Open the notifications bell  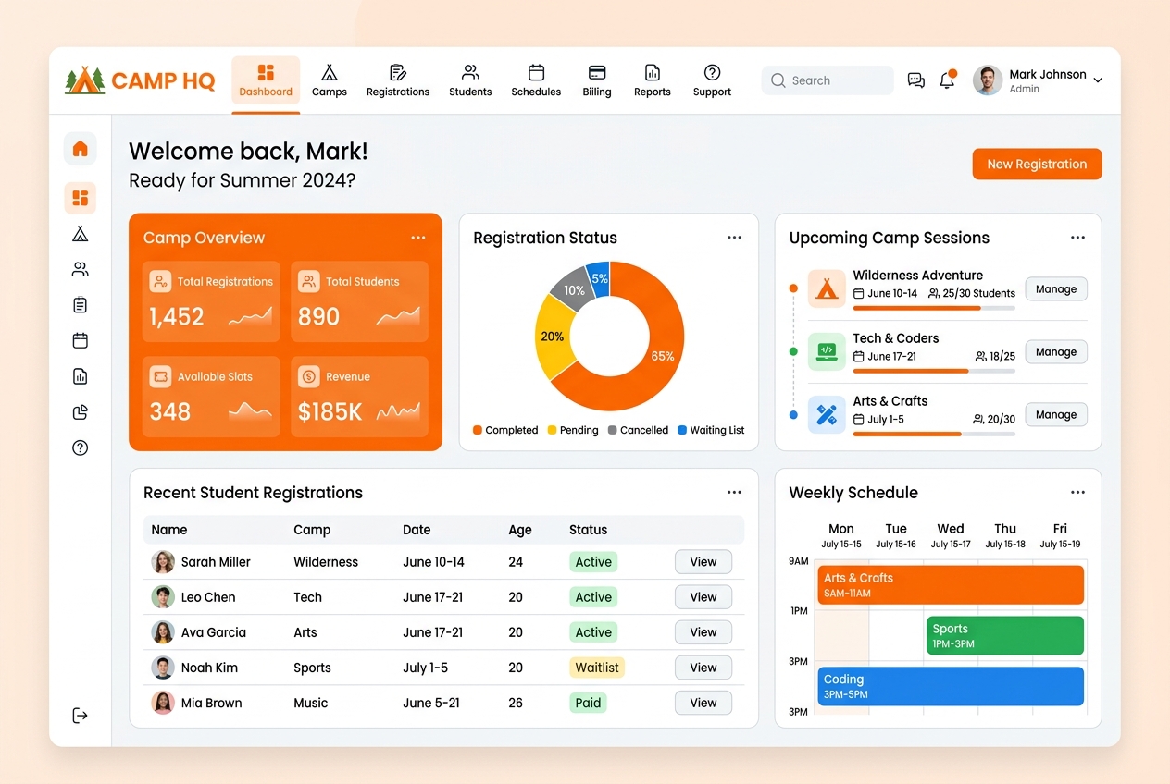(x=947, y=80)
